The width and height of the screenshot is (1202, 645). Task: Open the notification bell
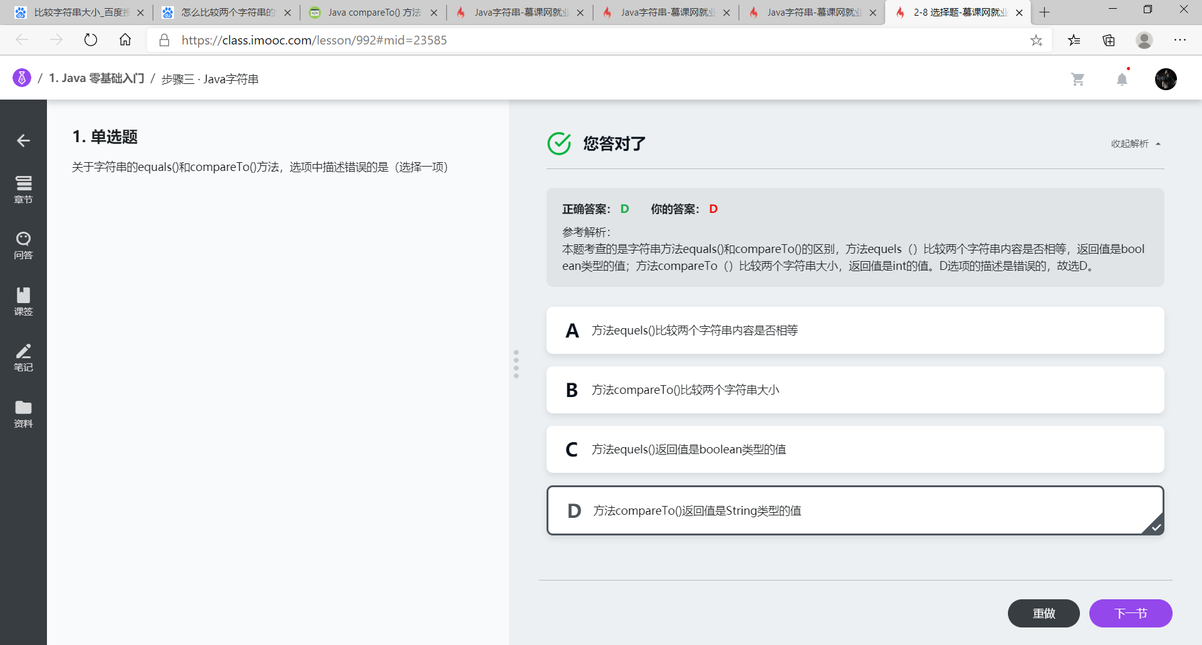(x=1122, y=79)
